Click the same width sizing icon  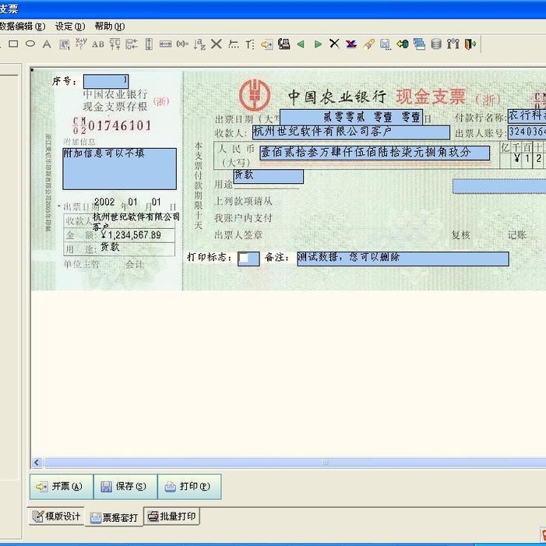click(x=165, y=44)
